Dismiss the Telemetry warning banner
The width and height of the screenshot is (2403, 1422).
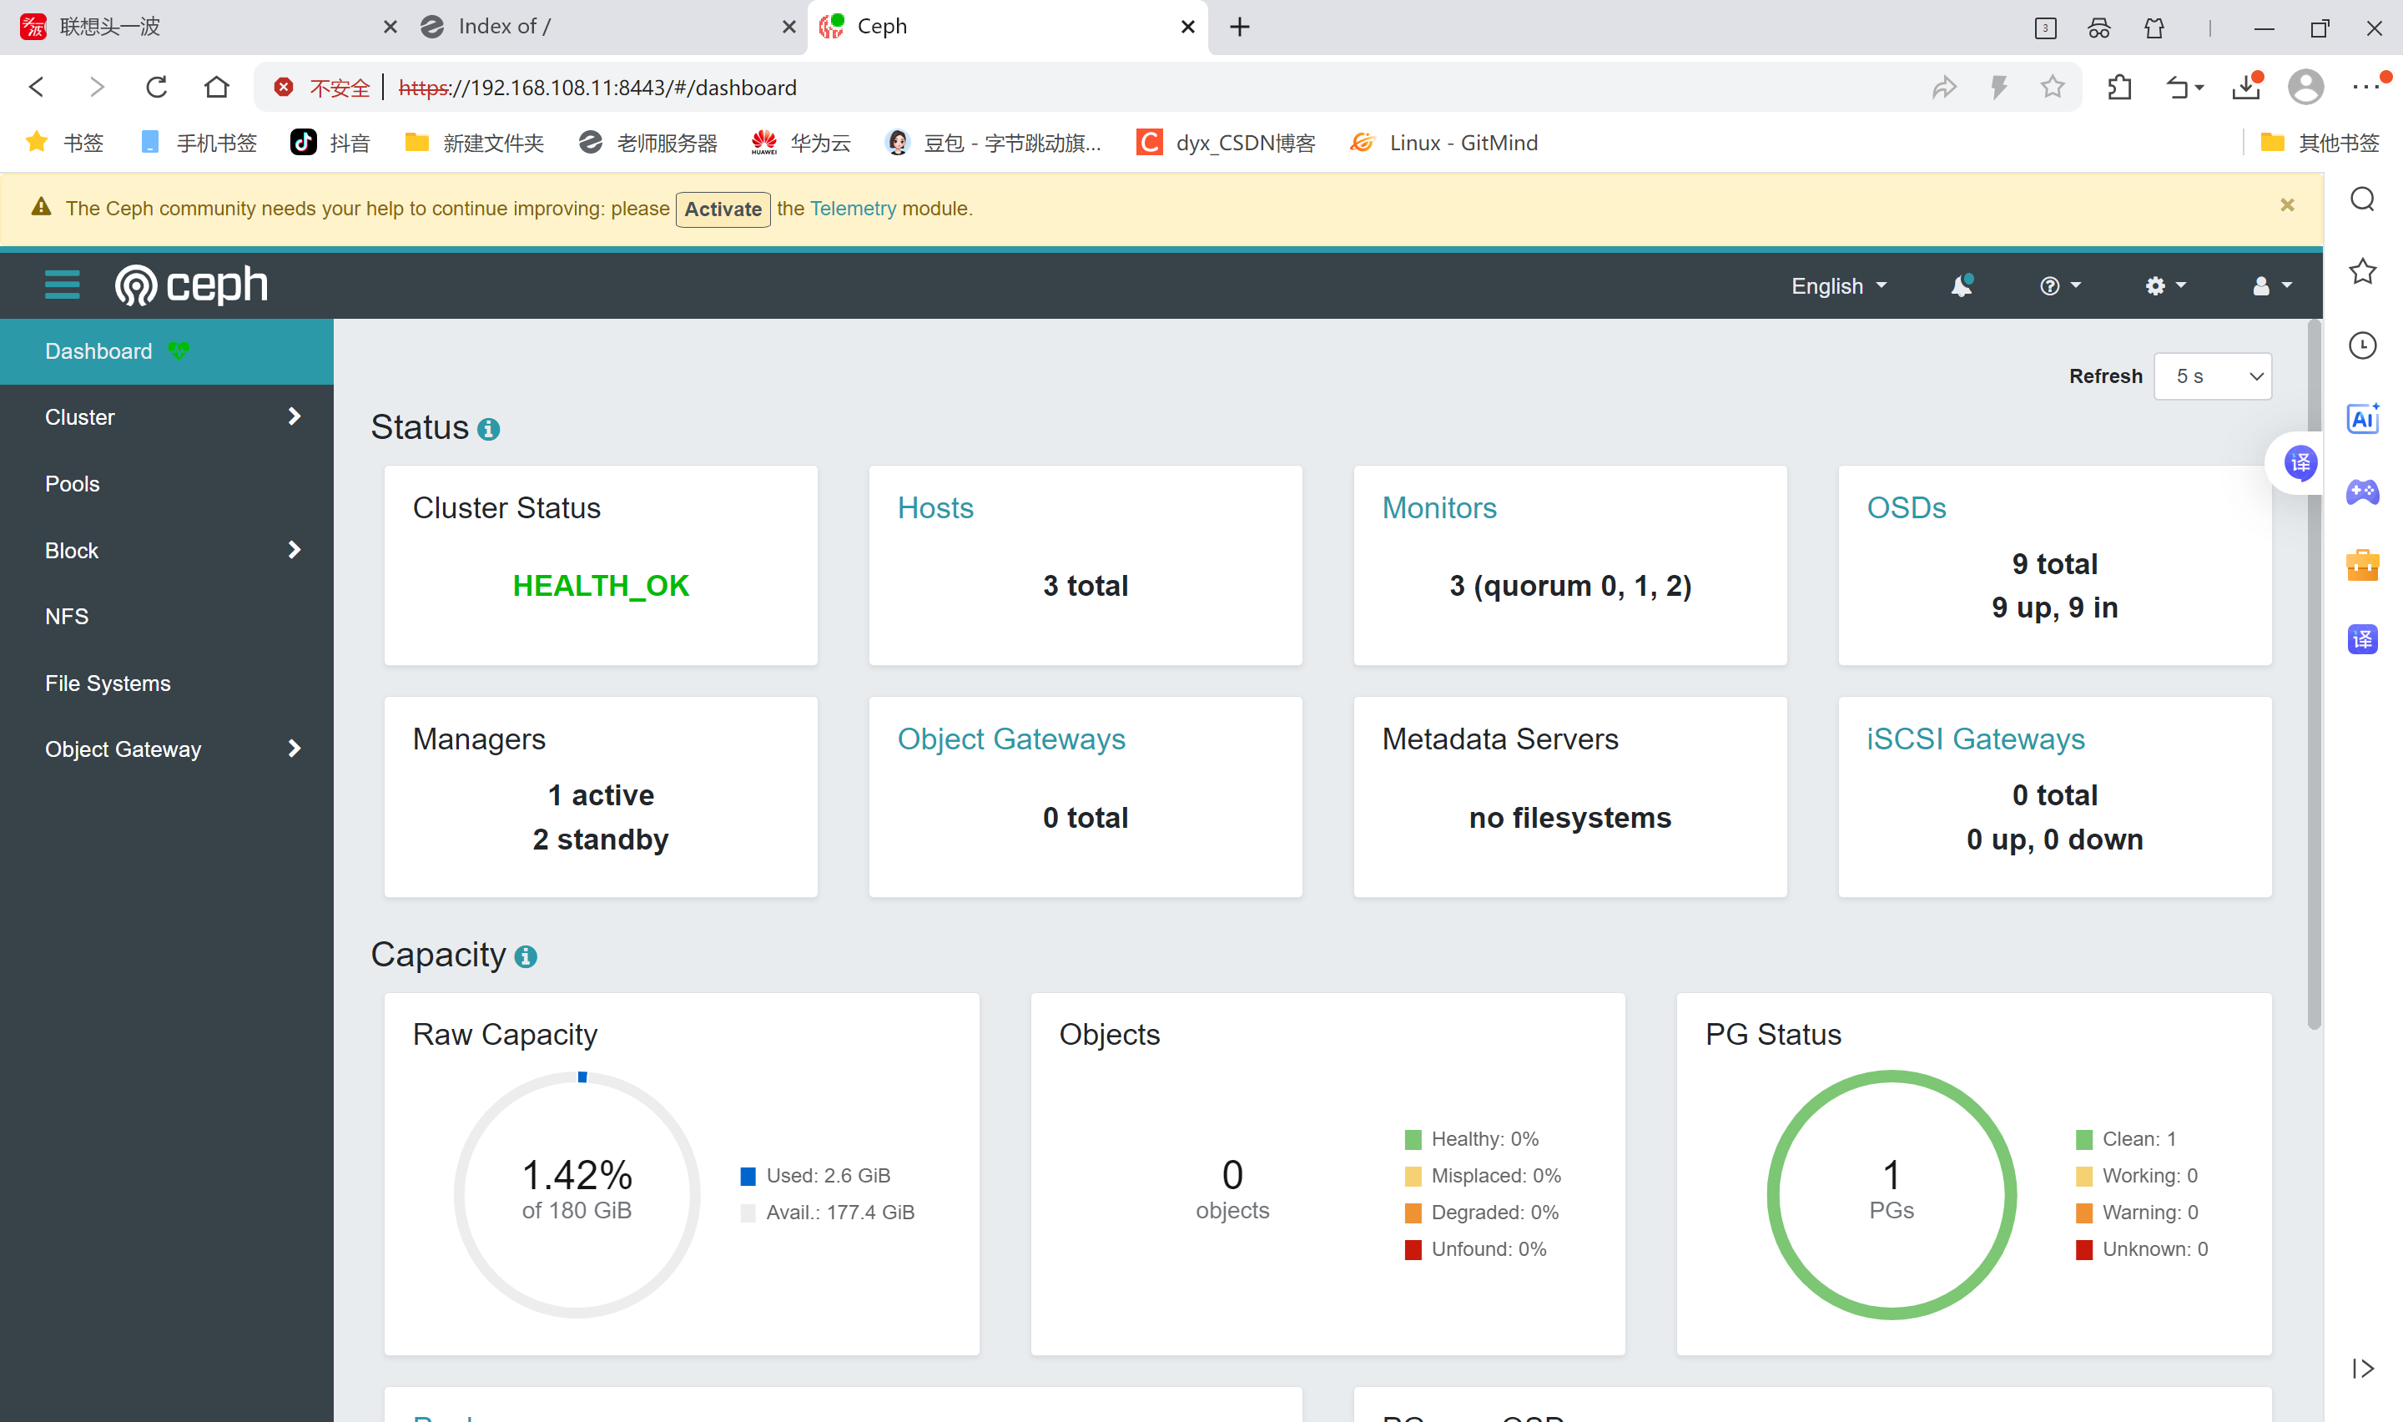(x=2287, y=205)
